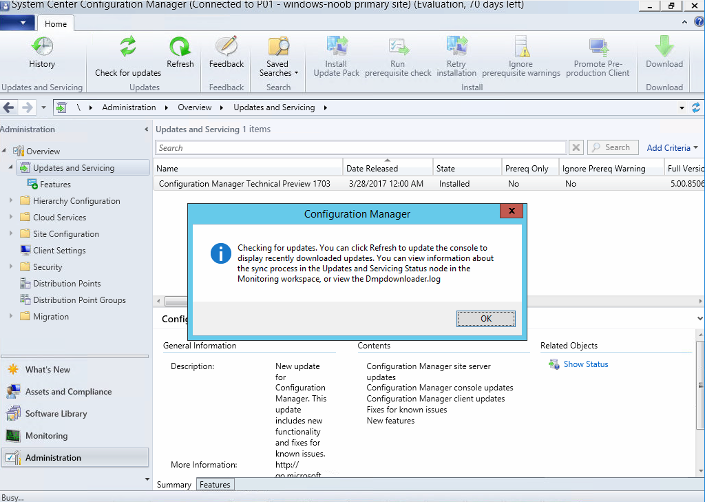Open Saved Searches dropdown
Screen dimensions: 705x502
(278, 56)
